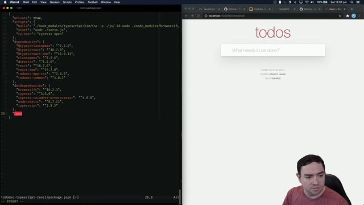Click the "build" script line

coord(97,26)
